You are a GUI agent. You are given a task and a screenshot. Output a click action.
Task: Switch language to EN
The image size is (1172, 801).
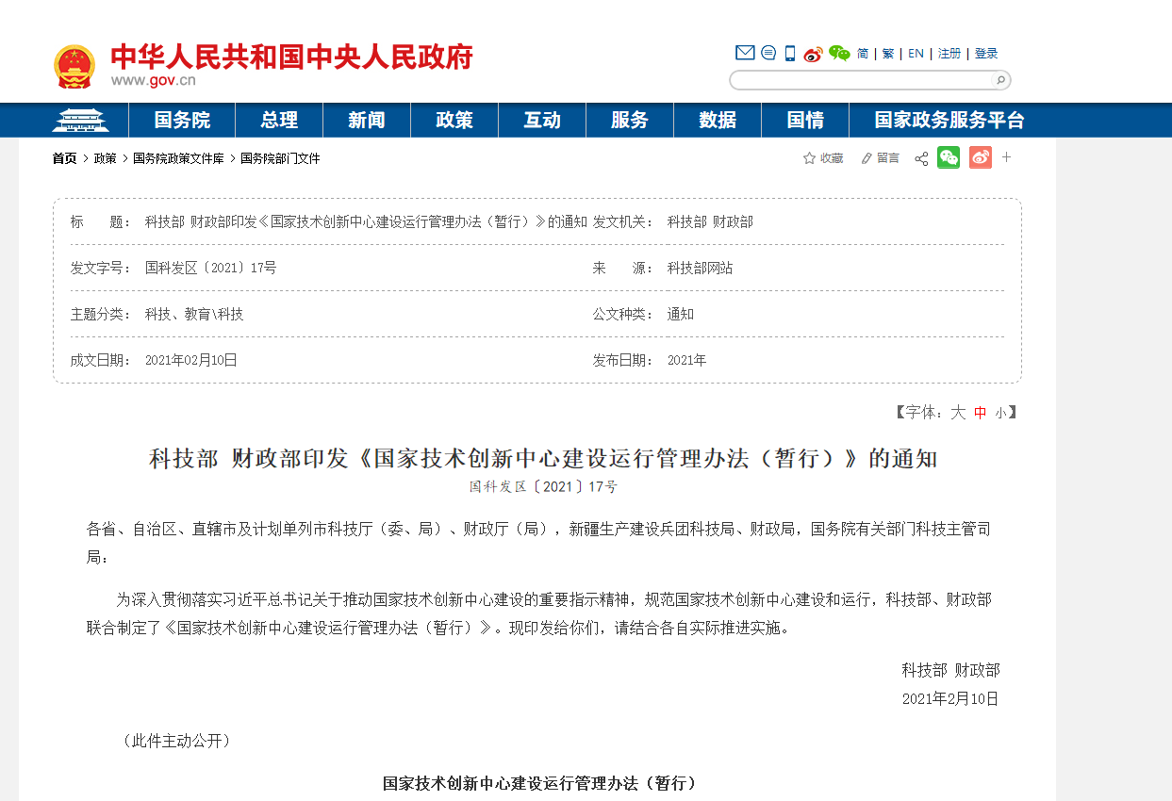point(916,54)
